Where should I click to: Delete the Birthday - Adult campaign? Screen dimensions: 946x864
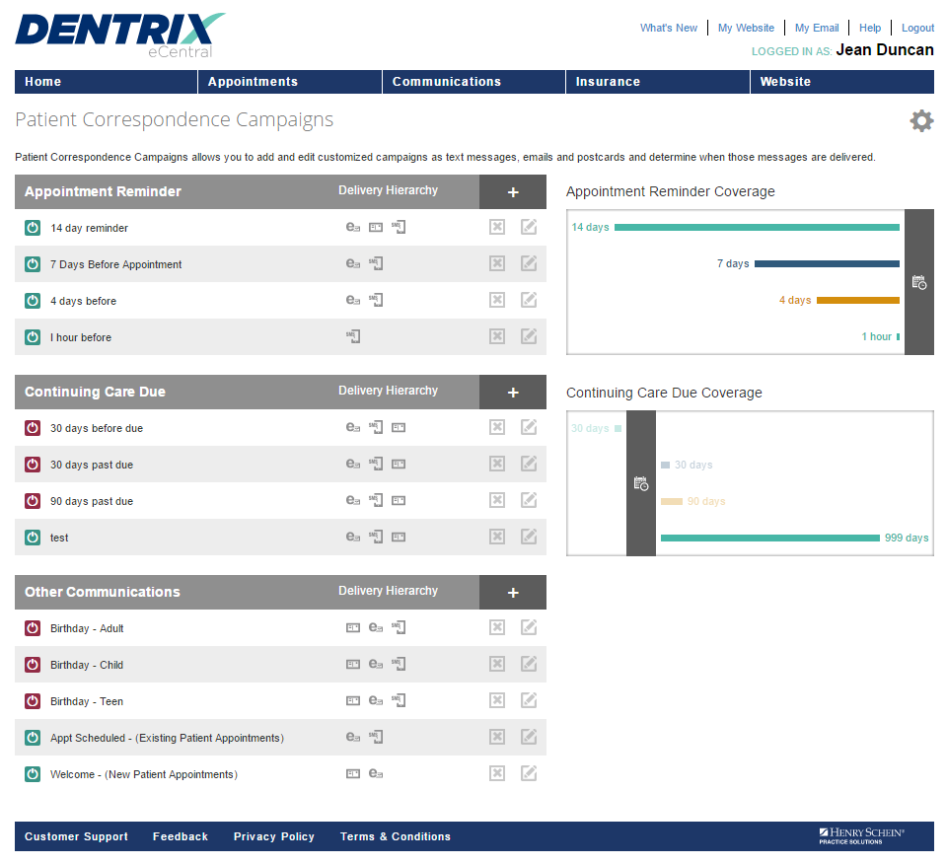tap(497, 627)
